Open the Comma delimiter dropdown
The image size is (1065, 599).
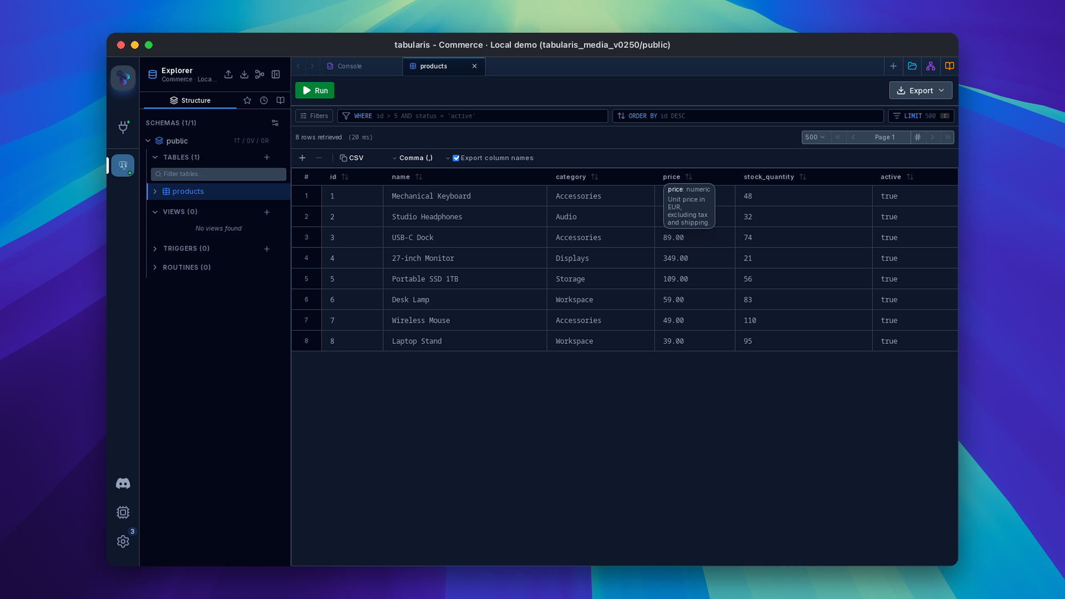[424, 158]
